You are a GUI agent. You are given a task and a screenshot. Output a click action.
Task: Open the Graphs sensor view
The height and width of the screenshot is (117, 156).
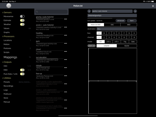tap(6, 32)
